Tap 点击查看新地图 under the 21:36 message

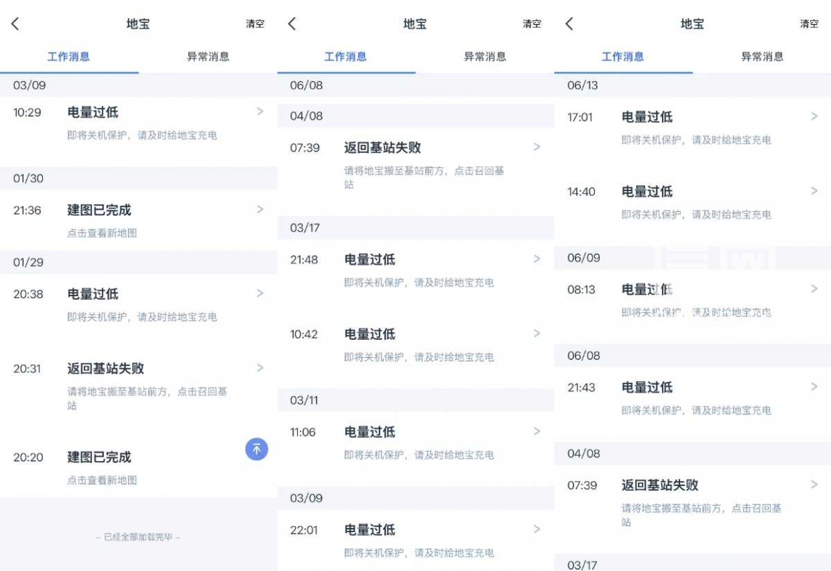click(x=102, y=233)
